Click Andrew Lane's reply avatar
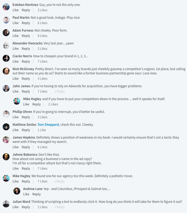The width and height of the screenshot is (187, 213). tap(17, 191)
